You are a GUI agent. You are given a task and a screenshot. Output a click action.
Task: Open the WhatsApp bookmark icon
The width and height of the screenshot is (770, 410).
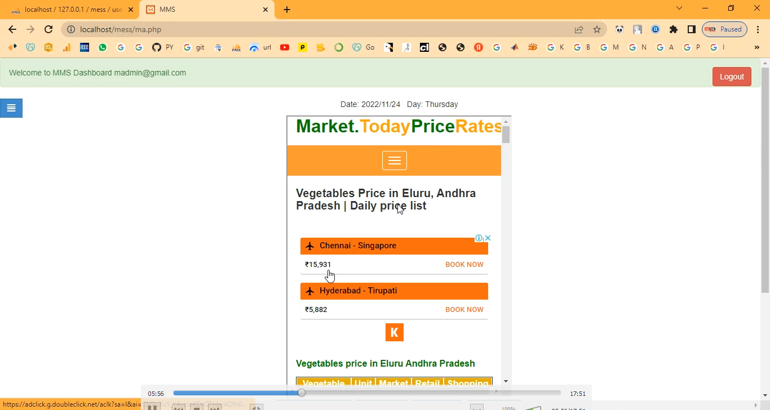click(103, 48)
